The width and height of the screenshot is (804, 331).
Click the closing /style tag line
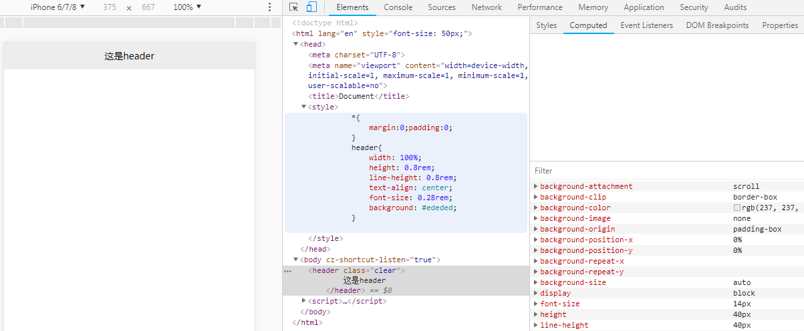coord(326,238)
